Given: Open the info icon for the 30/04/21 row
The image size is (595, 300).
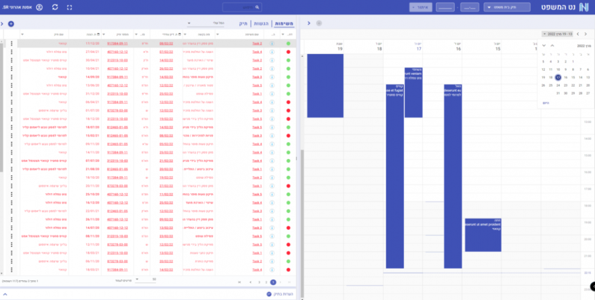Looking at the screenshot, I should (x=272, y=60).
